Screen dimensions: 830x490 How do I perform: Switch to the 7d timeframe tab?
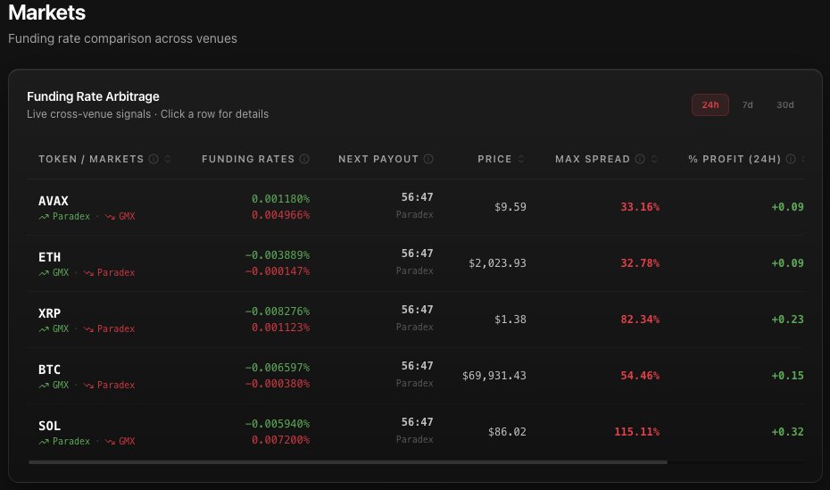[x=747, y=104]
